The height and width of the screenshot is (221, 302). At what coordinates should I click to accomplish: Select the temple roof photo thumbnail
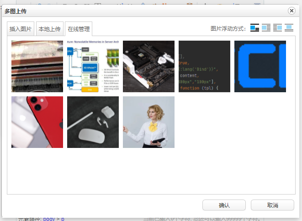tap(37, 66)
